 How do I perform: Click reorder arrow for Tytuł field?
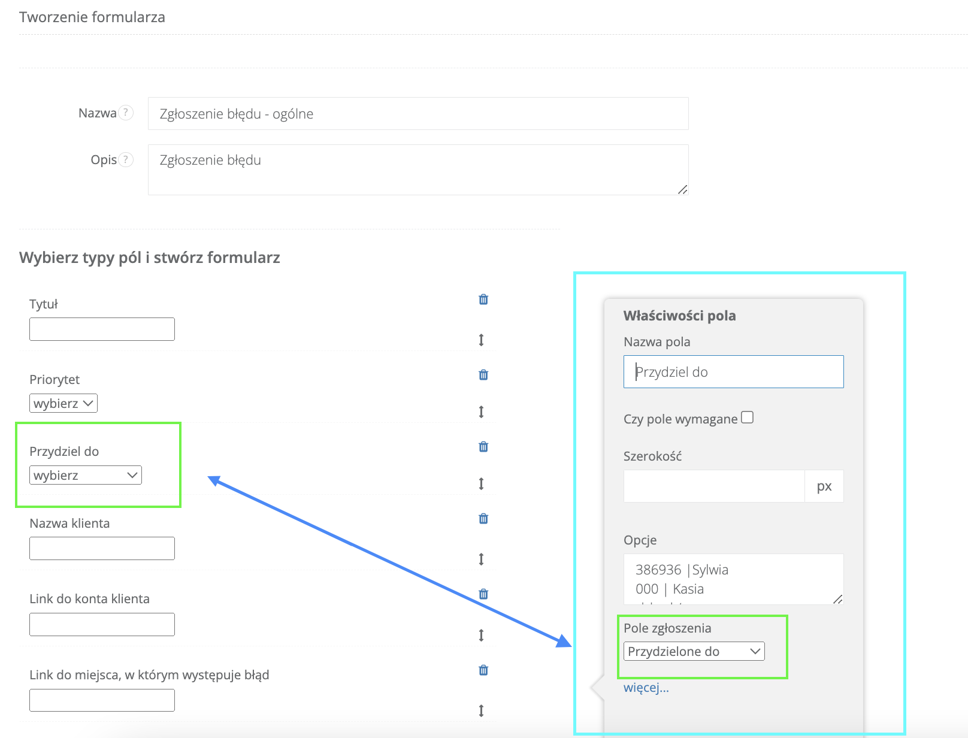pos(481,340)
